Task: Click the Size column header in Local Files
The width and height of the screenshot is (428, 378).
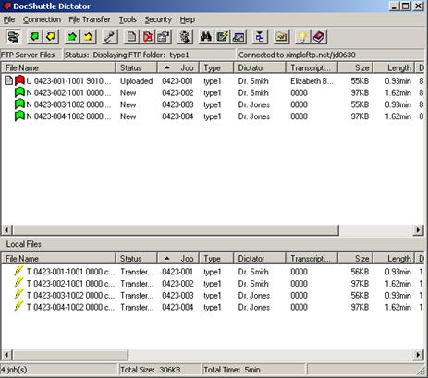Action: coord(356,259)
